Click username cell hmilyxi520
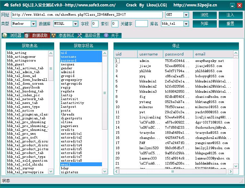This screenshot has height=188, width=245. pos(149,148)
